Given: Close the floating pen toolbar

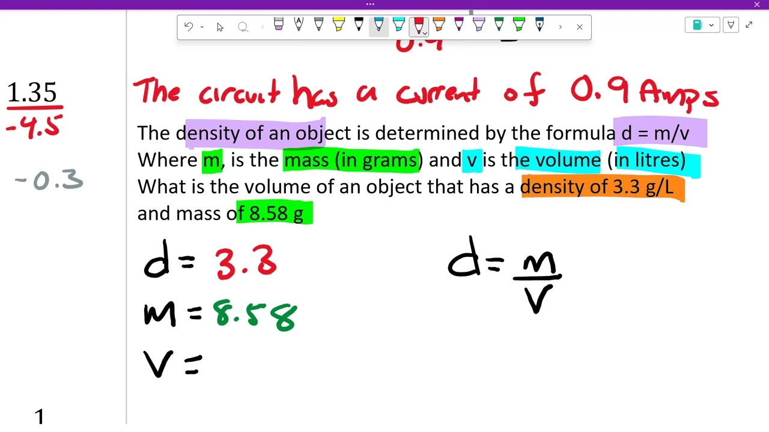Looking at the screenshot, I should [x=580, y=27].
